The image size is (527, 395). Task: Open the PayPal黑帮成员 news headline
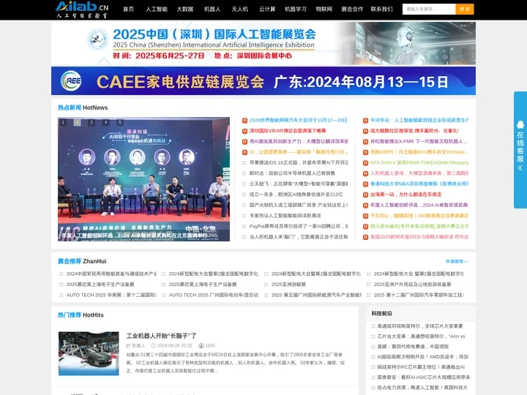pyautogui.click(x=299, y=226)
